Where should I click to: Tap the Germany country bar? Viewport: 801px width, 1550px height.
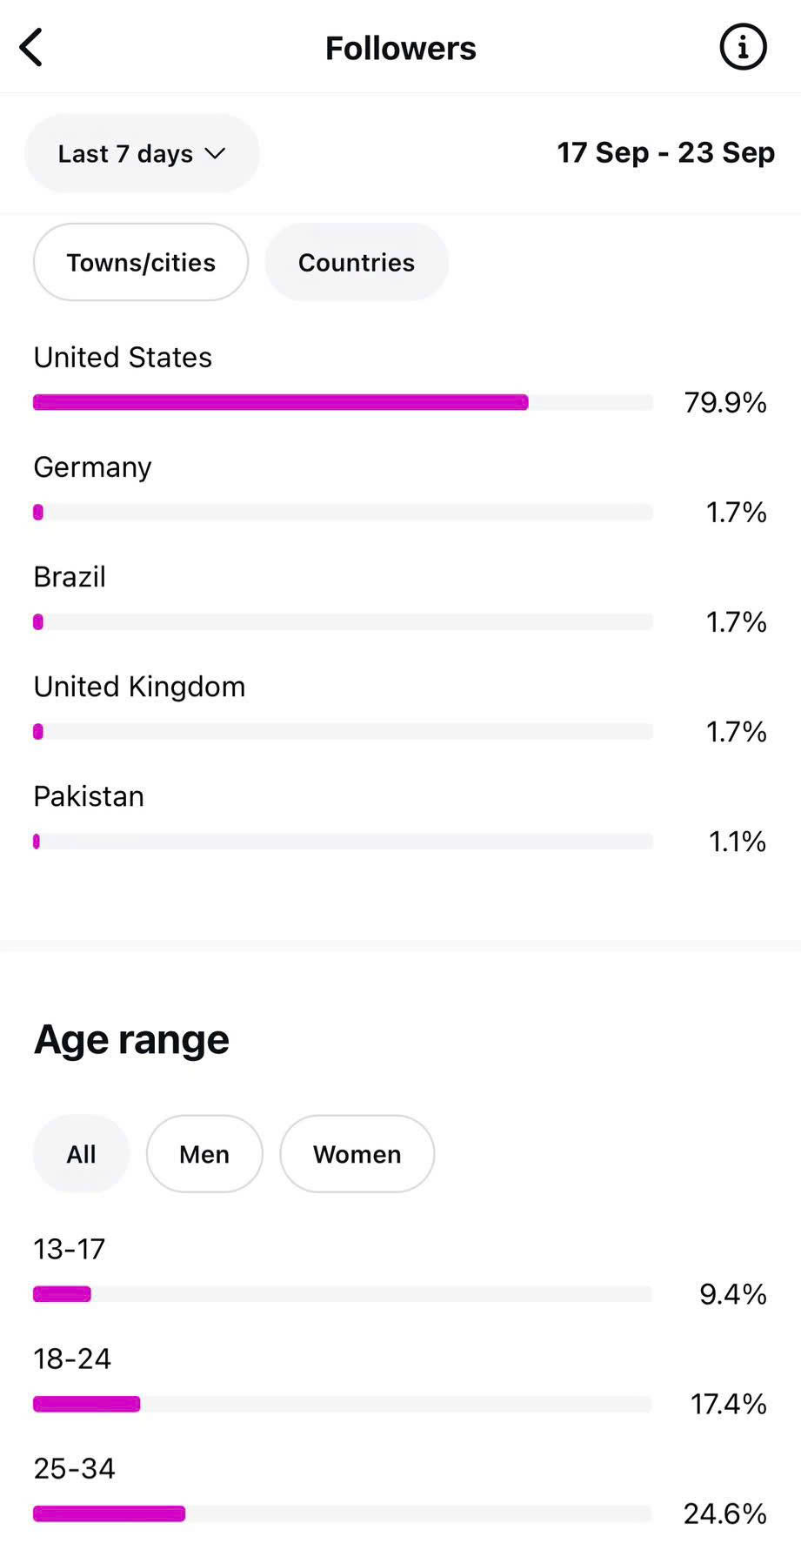coord(343,513)
